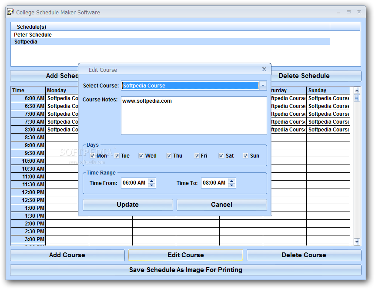
Task: Toggle the Sun day checkbox
Action: tap(245, 156)
